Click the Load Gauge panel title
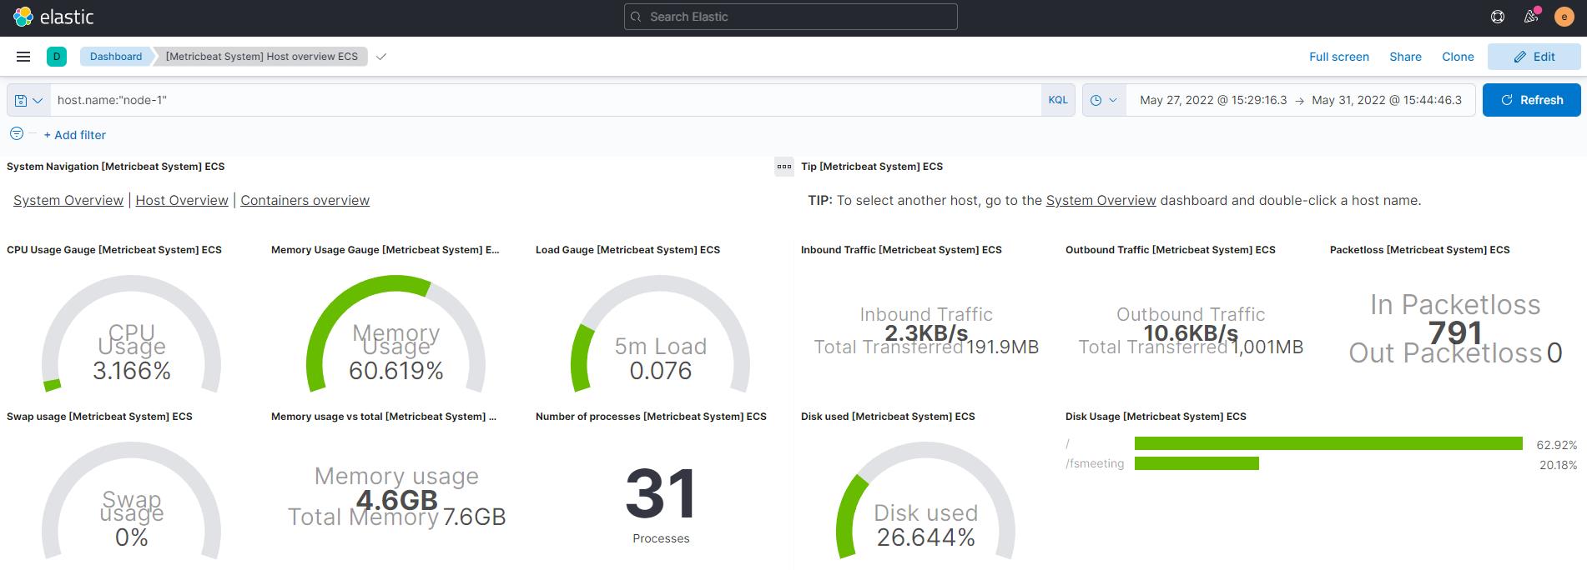Viewport: 1587px width, 570px height. (x=627, y=250)
